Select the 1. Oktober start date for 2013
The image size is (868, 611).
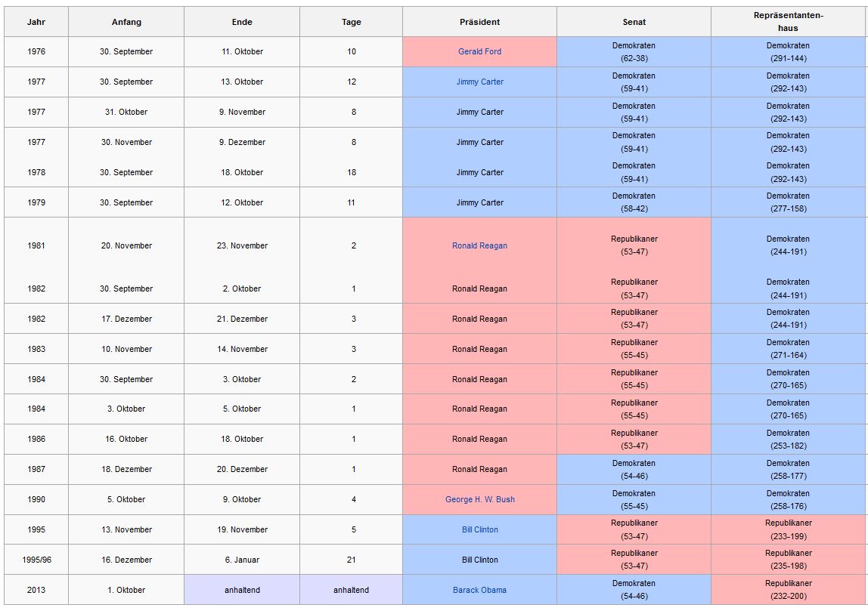tap(126, 591)
